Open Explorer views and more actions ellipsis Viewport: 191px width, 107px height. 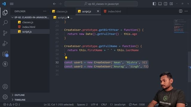click(x=45, y=11)
